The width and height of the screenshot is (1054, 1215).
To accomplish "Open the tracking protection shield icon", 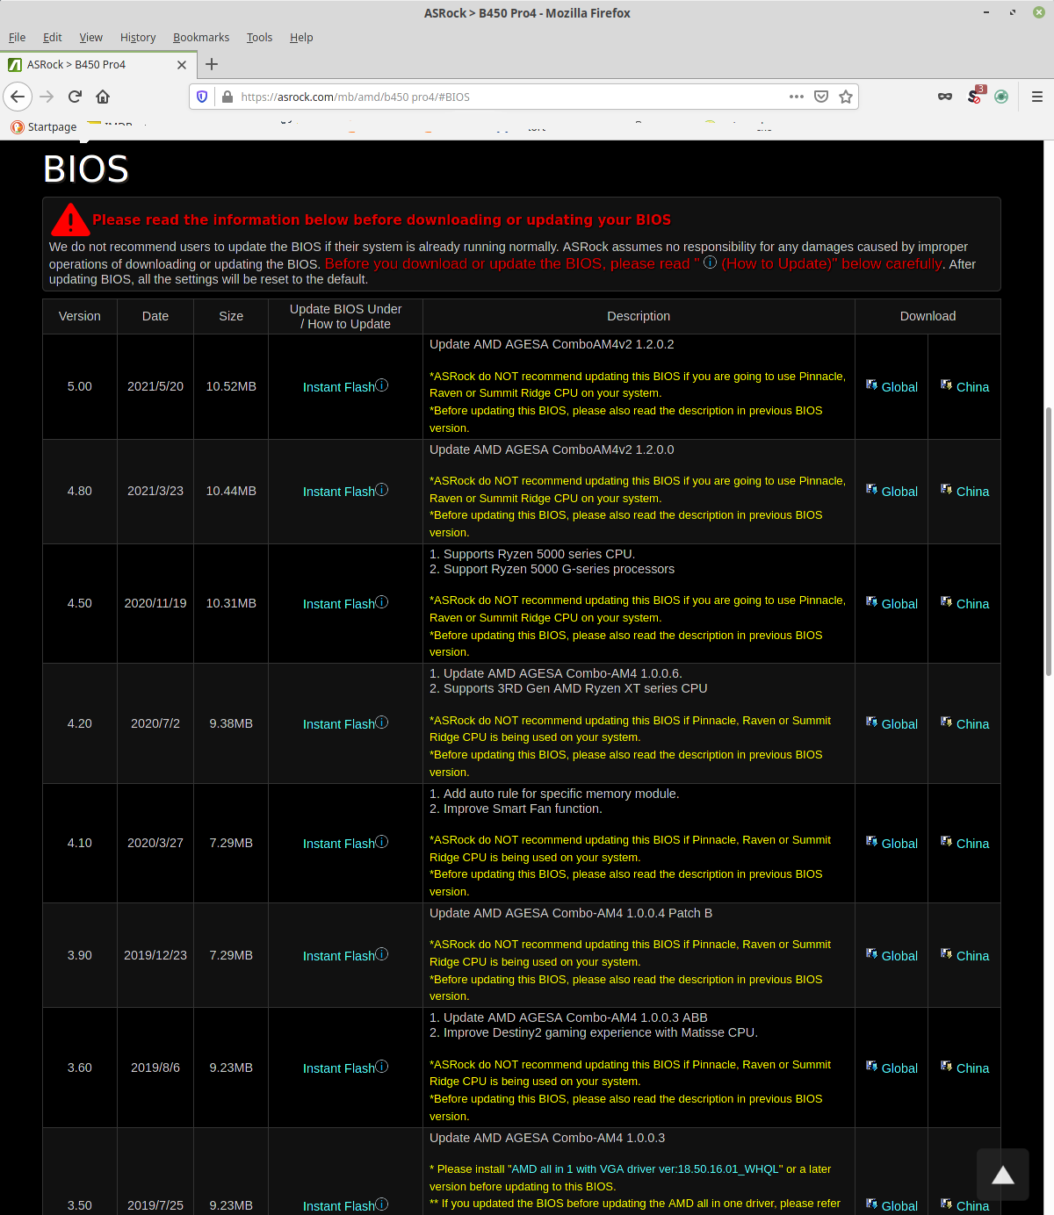I will tap(202, 97).
